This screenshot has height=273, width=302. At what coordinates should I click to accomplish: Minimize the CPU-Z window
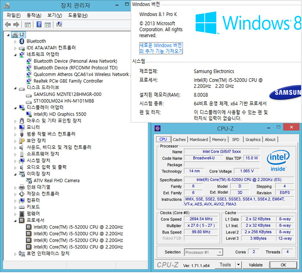[x=269, y=128]
